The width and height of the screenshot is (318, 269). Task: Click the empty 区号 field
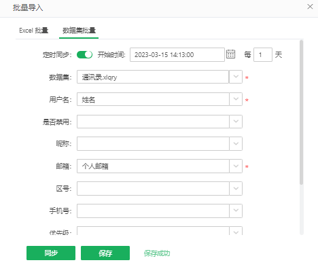(x=153, y=188)
